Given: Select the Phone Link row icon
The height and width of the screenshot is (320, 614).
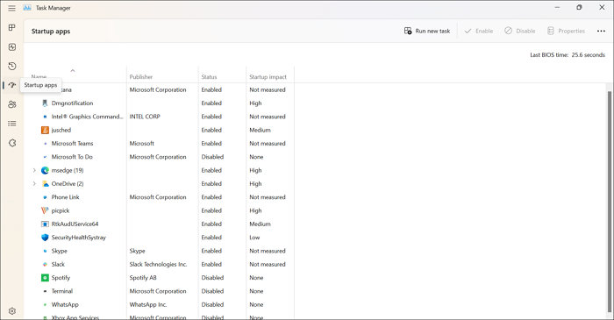Looking at the screenshot, I should pos(45,197).
